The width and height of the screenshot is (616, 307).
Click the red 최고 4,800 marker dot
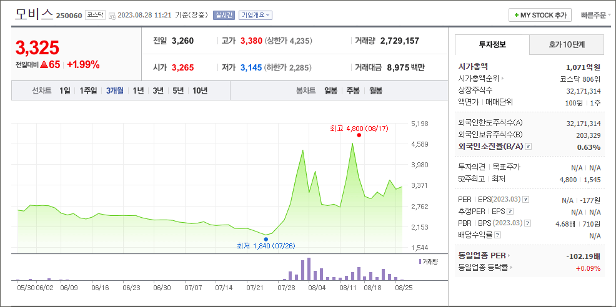(x=359, y=135)
